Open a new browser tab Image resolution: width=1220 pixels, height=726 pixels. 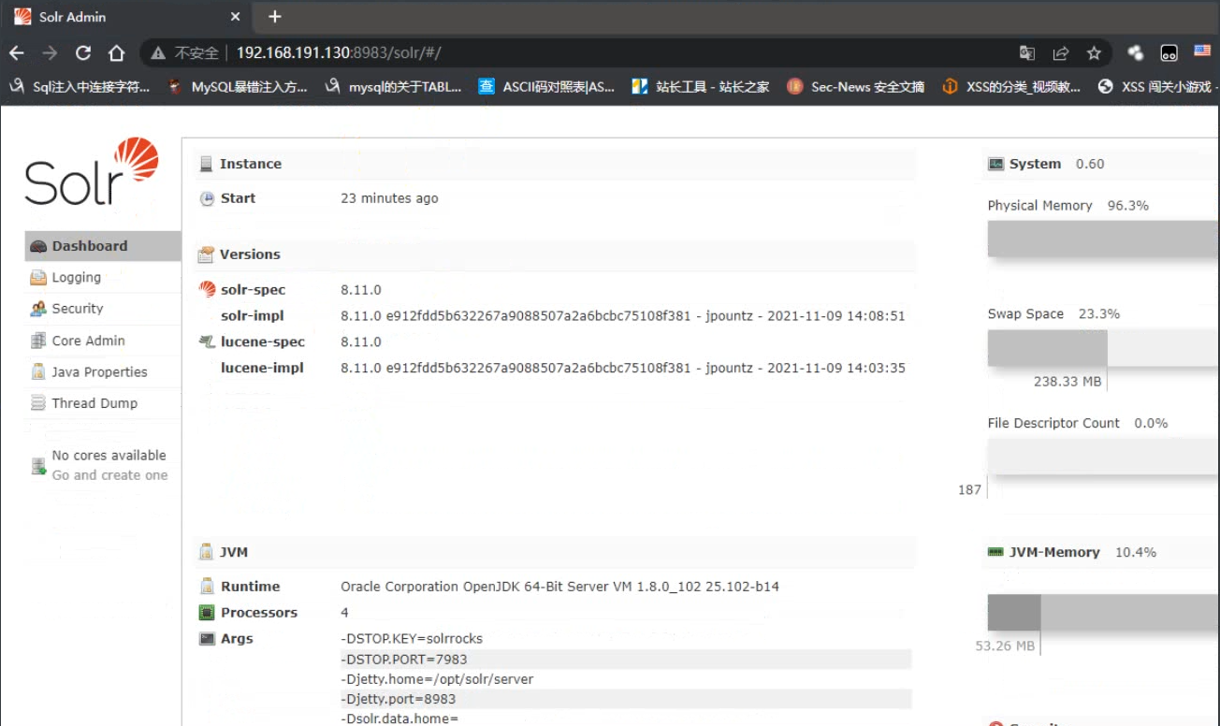(274, 17)
